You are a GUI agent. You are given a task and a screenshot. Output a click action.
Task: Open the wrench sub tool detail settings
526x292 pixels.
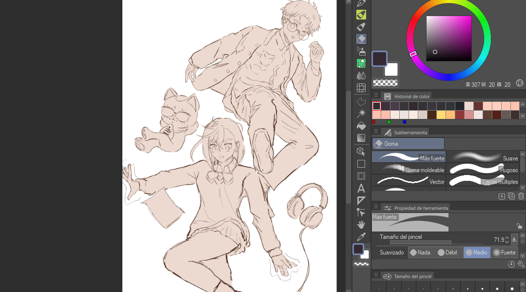pyautogui.click(x=521, y=264)
